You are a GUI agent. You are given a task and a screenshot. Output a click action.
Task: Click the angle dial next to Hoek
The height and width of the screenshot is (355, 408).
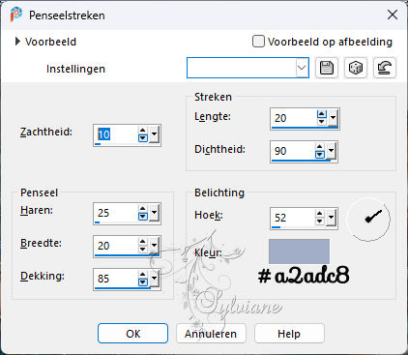pos(368,219)
